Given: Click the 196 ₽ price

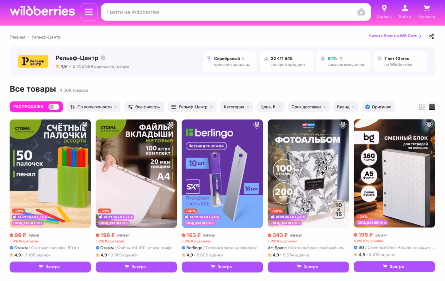Looking at the screenshot, I should point(108,235).
